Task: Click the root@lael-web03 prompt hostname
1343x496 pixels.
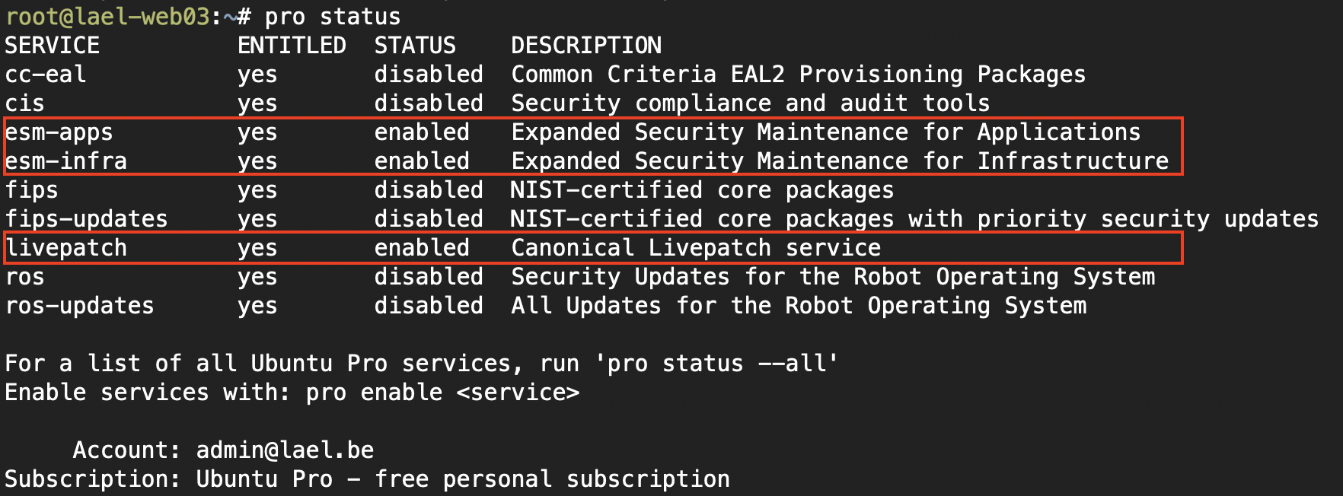Action: (x=107, y=17)
